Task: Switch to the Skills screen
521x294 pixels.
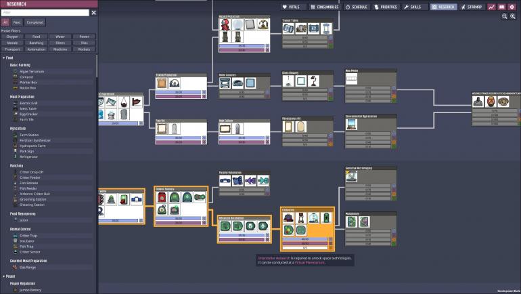Action: point(411,6)
